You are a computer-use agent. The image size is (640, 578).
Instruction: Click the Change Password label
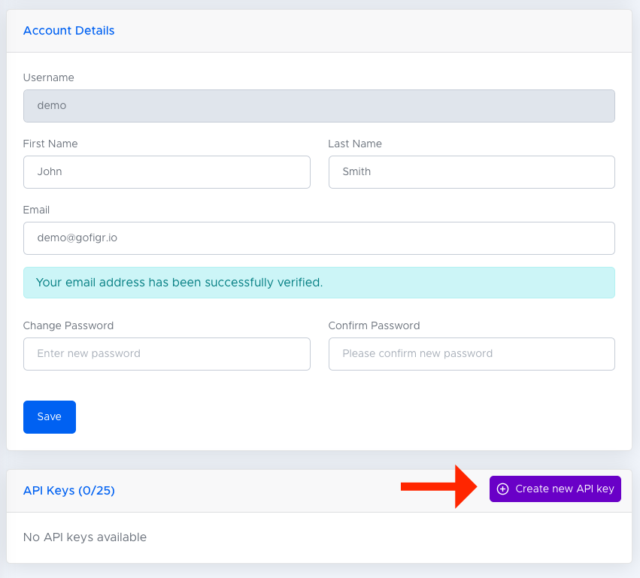(68, 325)
